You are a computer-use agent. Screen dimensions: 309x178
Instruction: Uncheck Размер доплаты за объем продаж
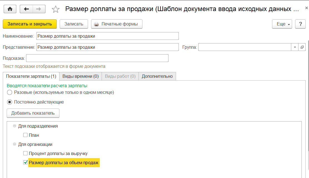tap(26, 162)
